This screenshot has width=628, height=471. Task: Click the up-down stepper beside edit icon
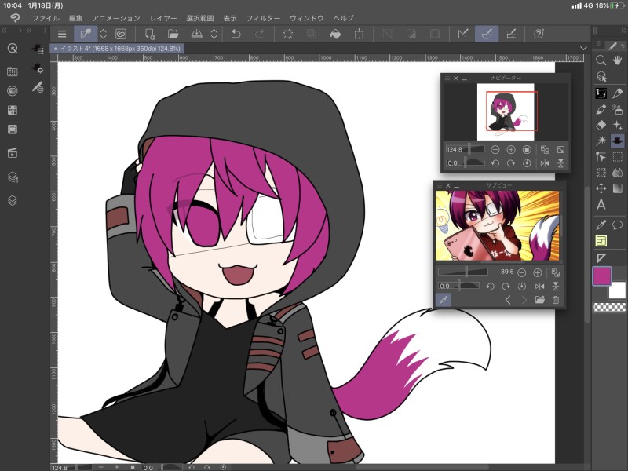[104, 34]
